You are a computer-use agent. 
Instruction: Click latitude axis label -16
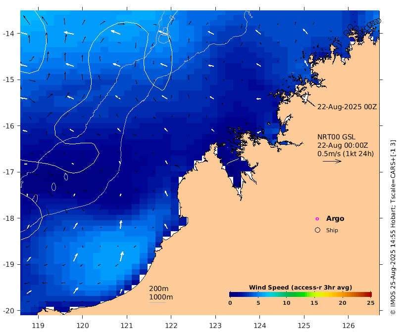pyautogui.click(x=8, y=126)
